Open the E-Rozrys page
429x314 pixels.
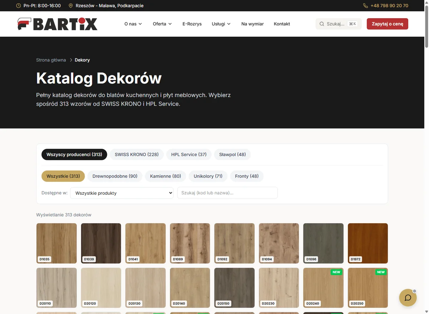192,24
